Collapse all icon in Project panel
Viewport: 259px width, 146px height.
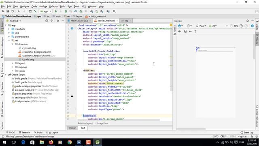(52, 21)
